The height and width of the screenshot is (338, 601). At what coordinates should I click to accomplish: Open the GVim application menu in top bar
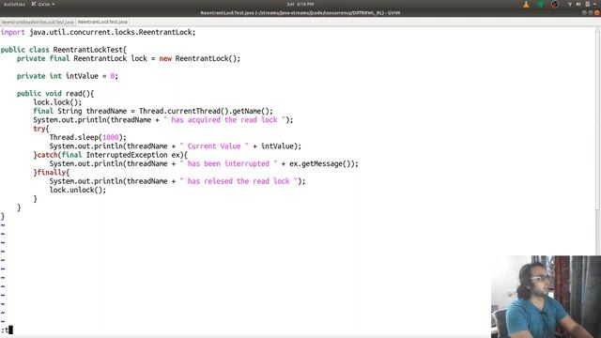click(43, 4)
